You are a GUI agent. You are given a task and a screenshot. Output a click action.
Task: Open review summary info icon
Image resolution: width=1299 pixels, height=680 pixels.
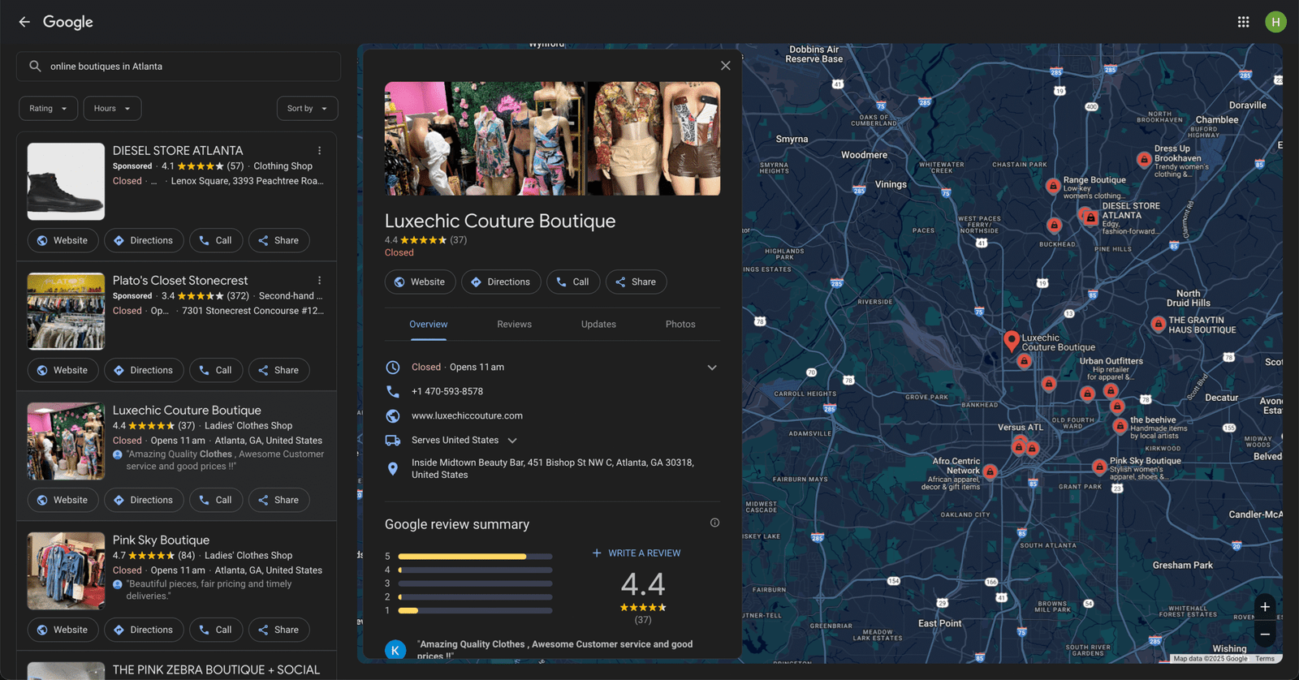click(714, 523)
